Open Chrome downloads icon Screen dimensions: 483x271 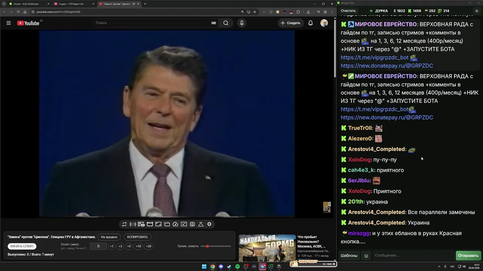point(309,12)
